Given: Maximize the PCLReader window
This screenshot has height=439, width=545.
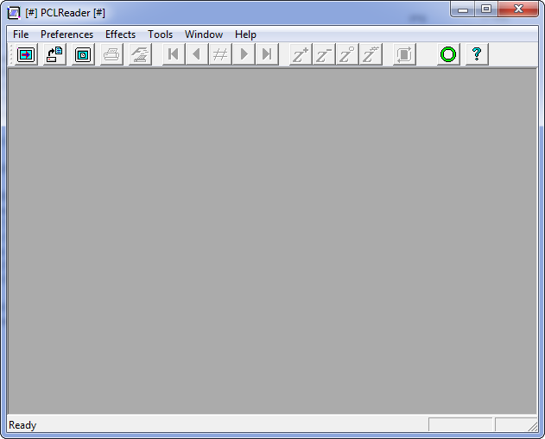Looking at the screenshot, I should [486, 9].
